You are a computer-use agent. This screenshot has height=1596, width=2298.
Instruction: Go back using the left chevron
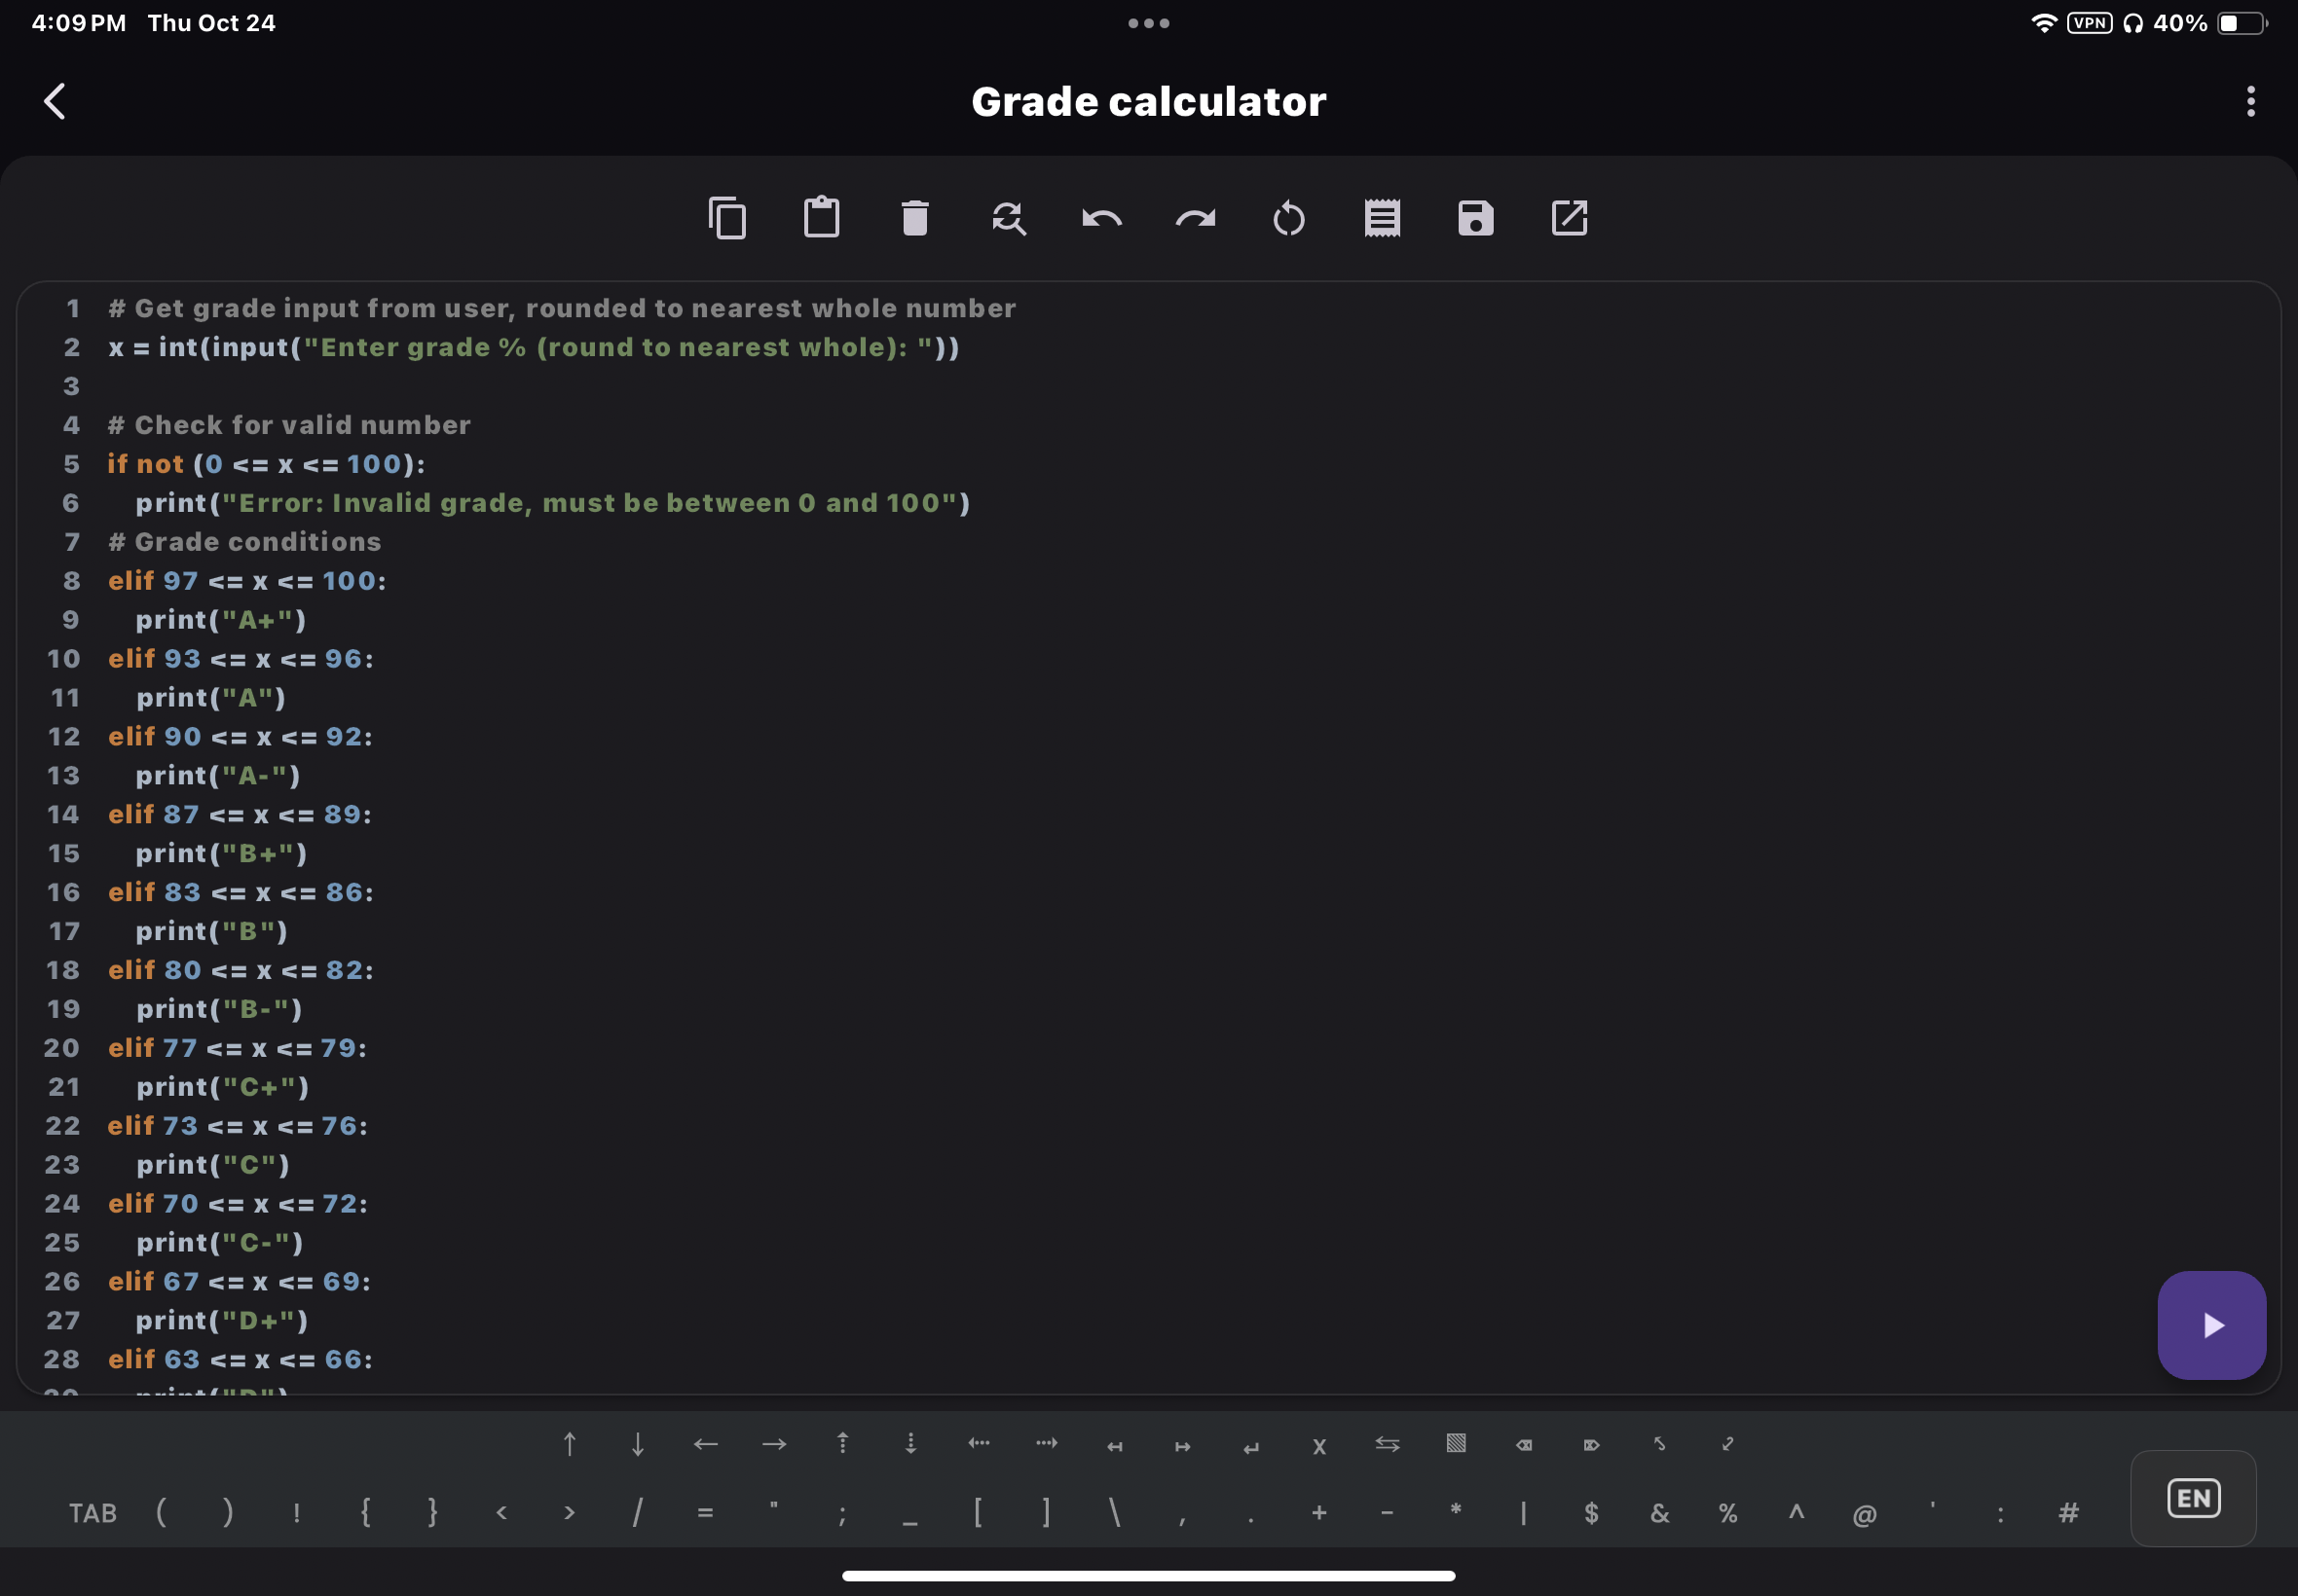click(x=56, y=101)
